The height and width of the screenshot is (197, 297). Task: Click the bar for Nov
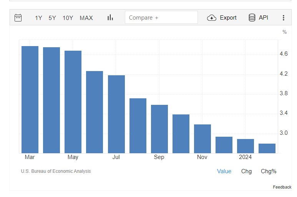click(x=202, y=139)
